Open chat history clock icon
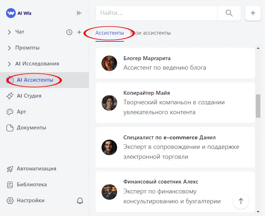The height and width of the screenshot is (216, 265). pyautogui.click(x=69, y=32)
